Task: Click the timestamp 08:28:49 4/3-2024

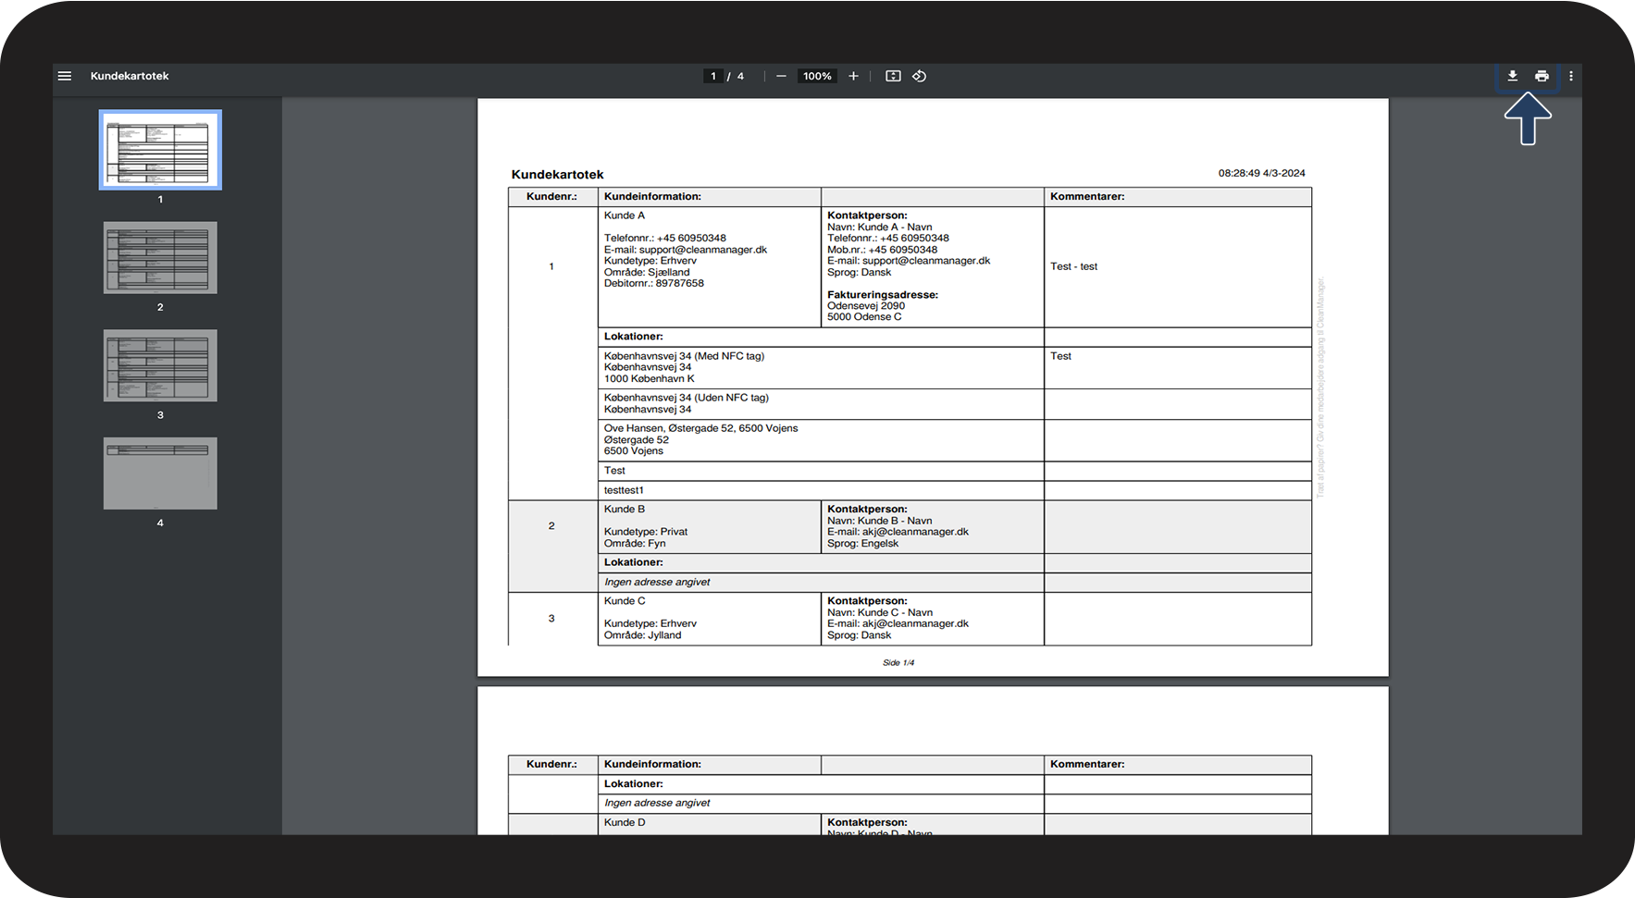Action: [x=1261, y=173]
